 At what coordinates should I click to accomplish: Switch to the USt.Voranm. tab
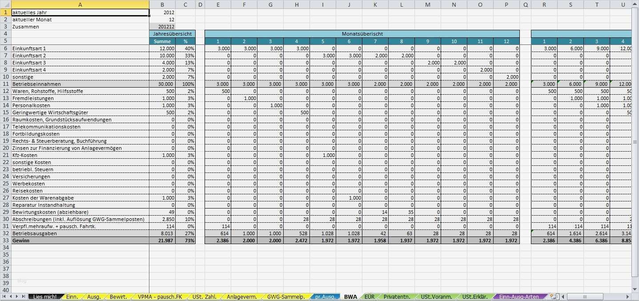click(437, 296)
